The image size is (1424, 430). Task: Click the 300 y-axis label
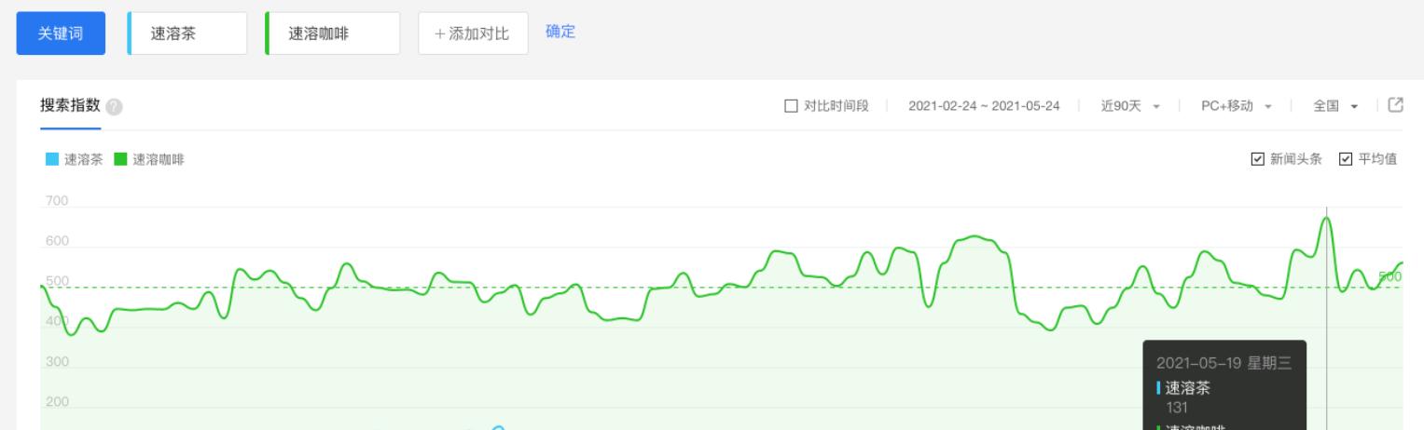56,361
